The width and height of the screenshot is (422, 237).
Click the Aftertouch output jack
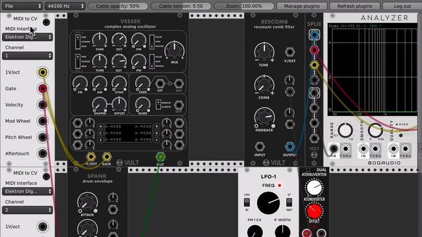[x=42, y=153]
